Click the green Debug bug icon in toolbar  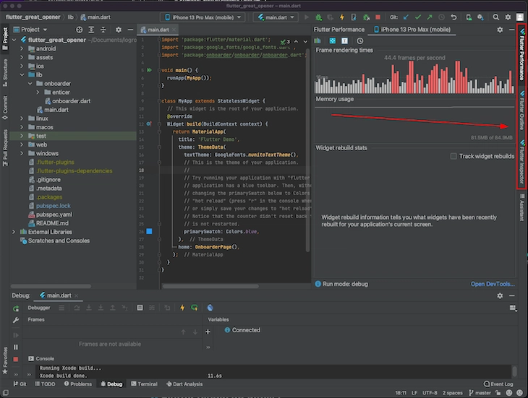(x=318, y=17)
